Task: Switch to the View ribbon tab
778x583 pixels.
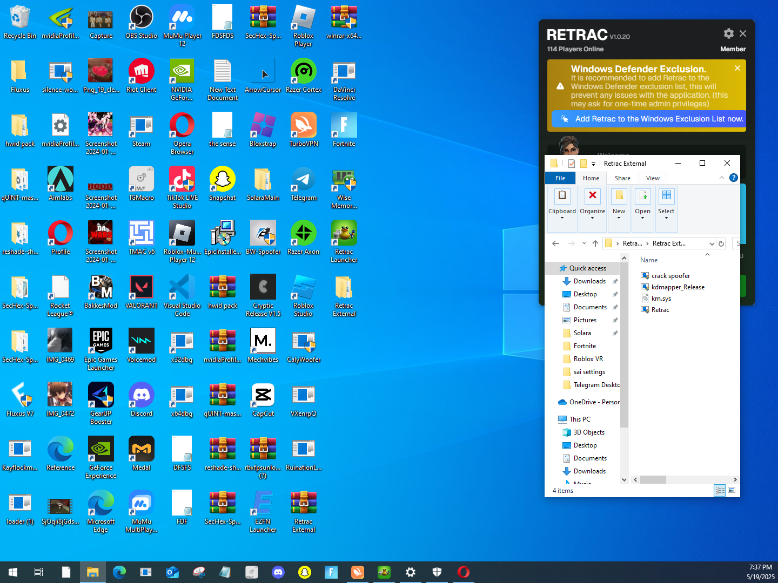Action: [x=653, y=178]
